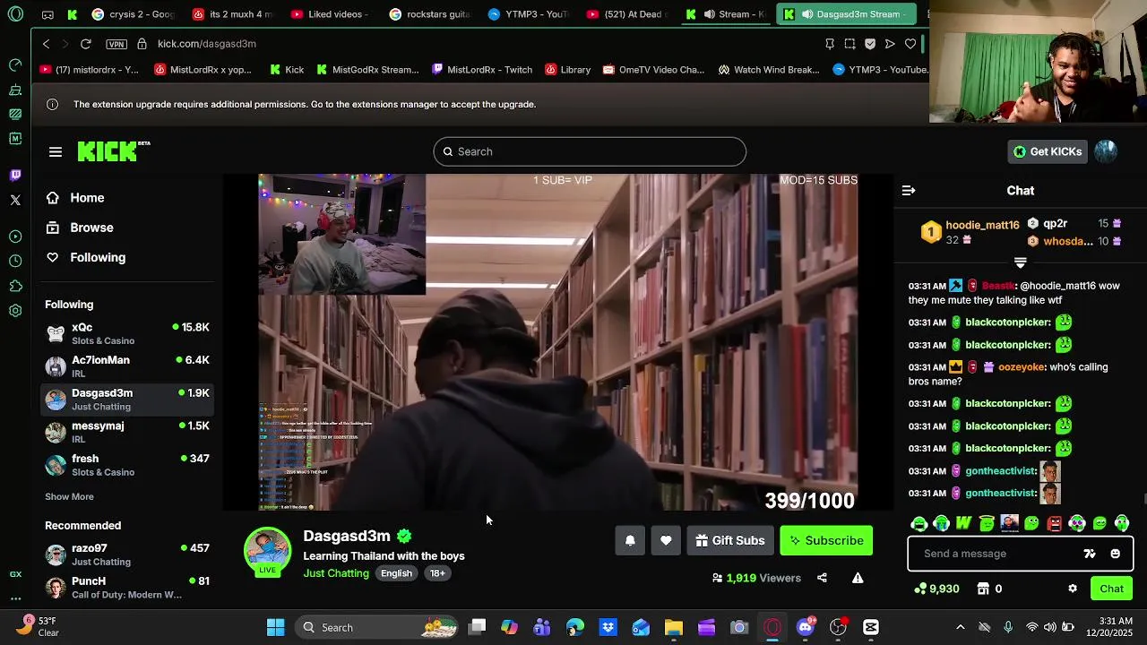Viewport: 1147px width, 645px height.
Task: Click username oozeyoke in chat
Action: point(1022,367)
